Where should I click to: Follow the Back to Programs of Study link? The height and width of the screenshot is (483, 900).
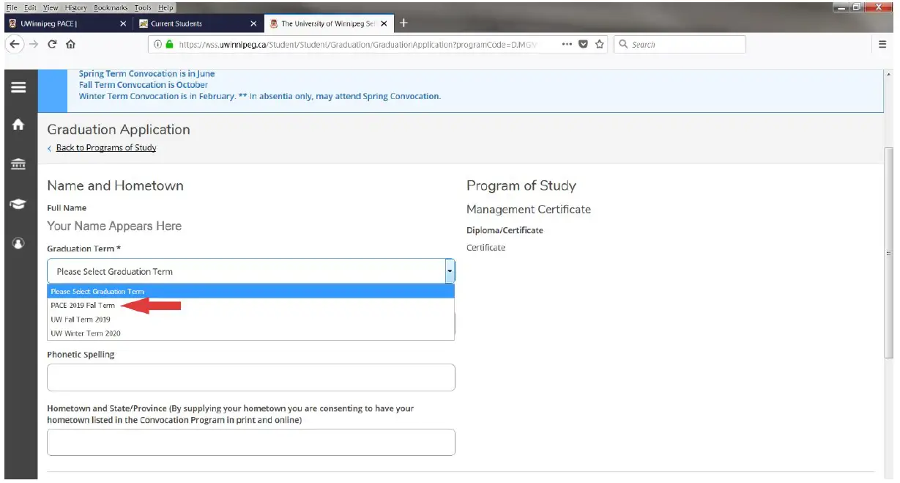(104, 147)
